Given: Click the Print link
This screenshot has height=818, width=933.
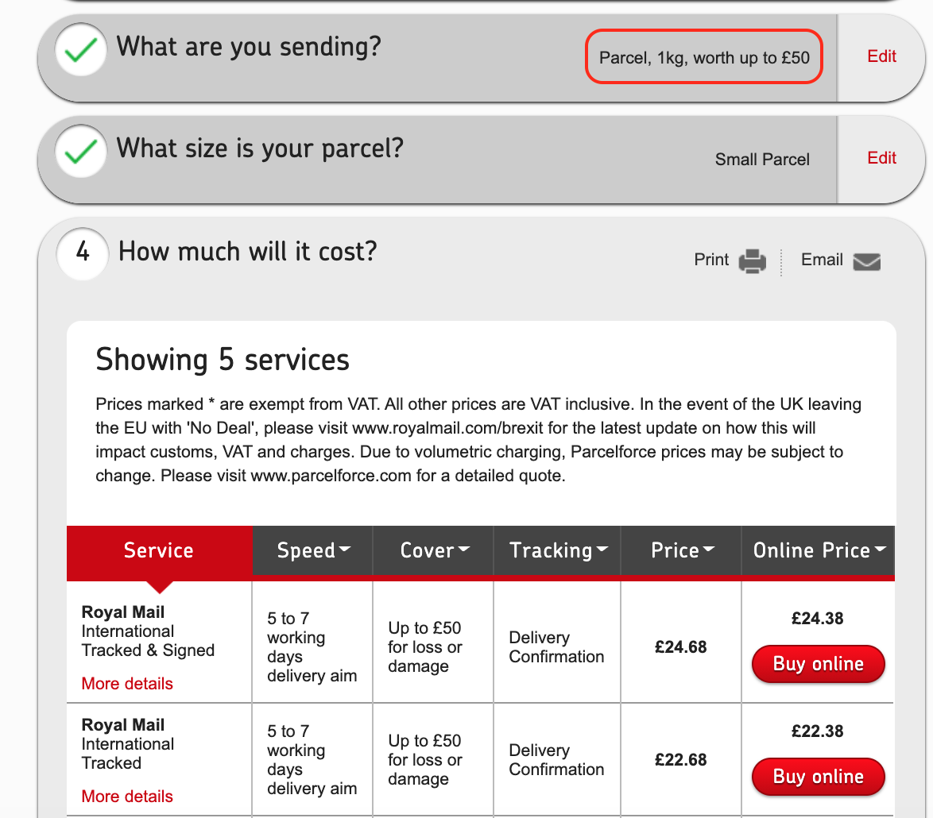Looking at the screenshot, I should coord(711,260).
